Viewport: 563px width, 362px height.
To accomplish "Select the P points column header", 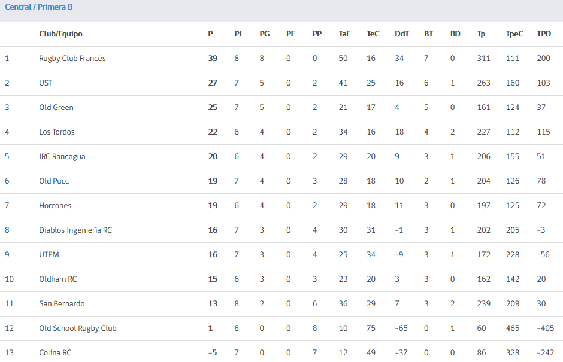I will pos(210,34).
